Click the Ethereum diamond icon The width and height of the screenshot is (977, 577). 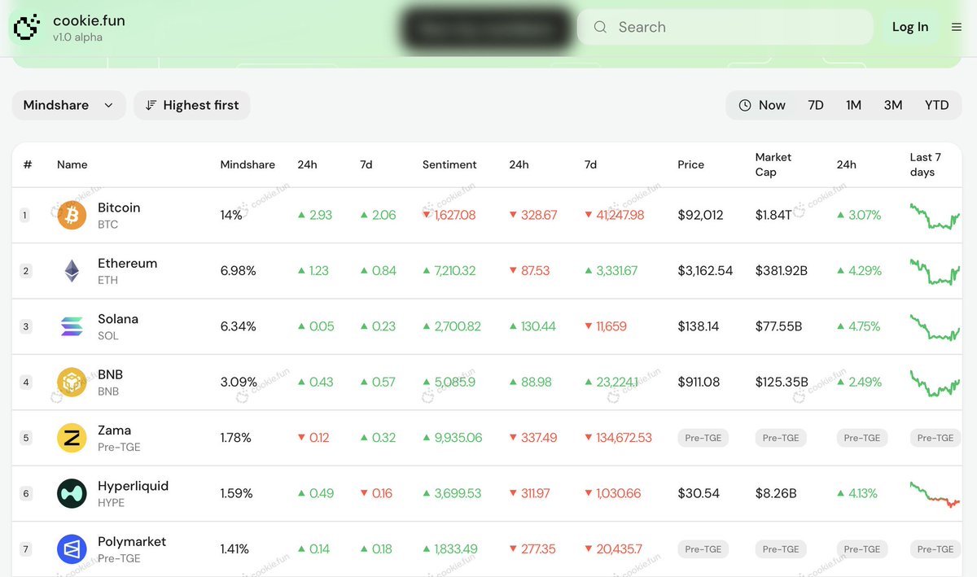[72, 271]
